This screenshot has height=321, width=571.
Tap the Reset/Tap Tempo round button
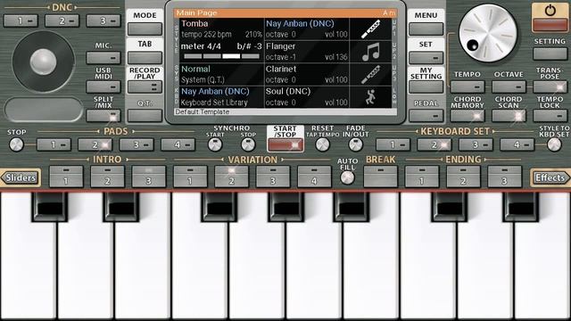point(322,144)
